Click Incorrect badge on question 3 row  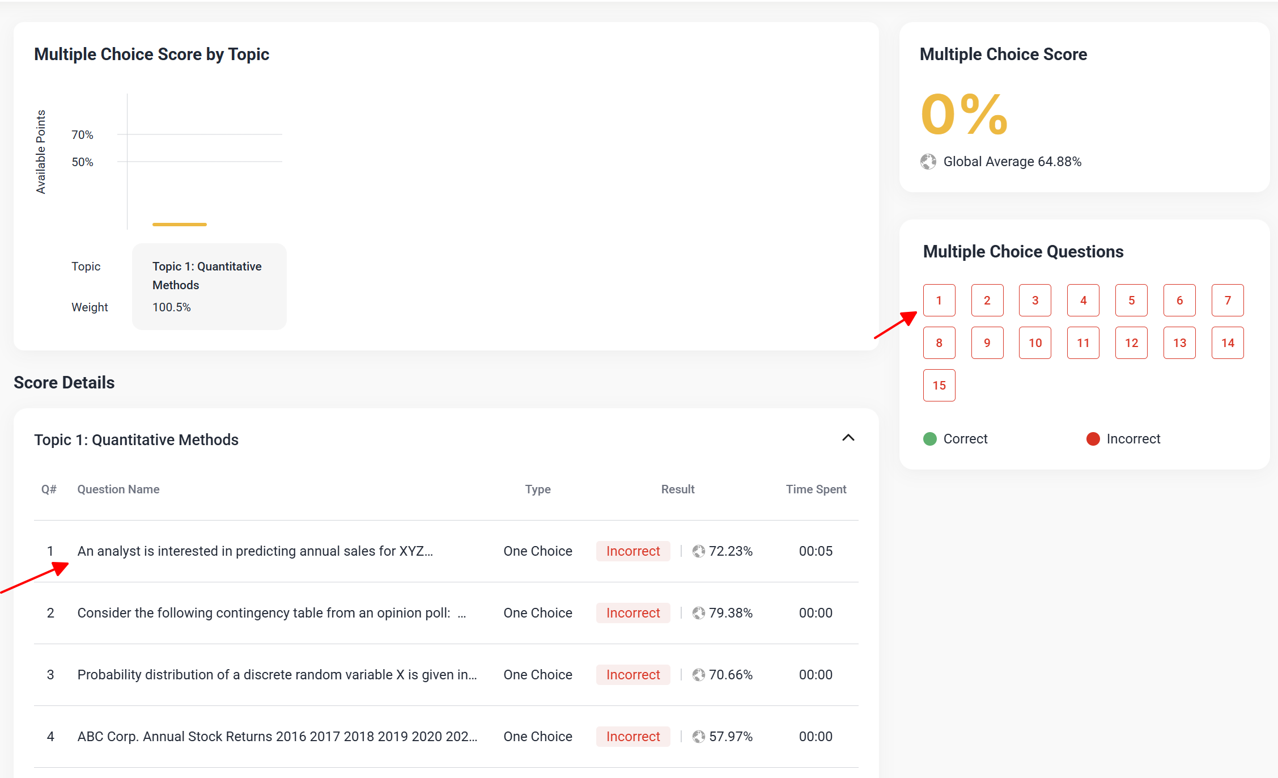click(x=632, y=675)
